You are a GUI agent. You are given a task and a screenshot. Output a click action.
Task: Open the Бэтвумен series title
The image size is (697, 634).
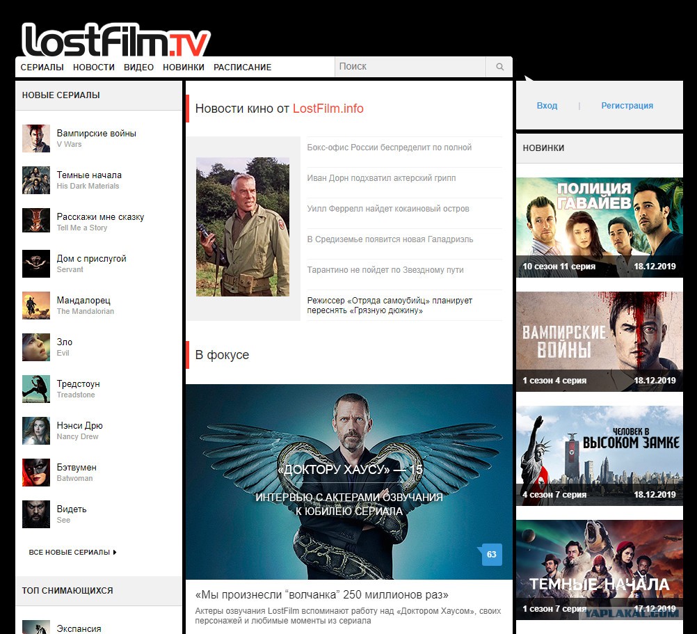pyautogui.click(x=77, y=467)
